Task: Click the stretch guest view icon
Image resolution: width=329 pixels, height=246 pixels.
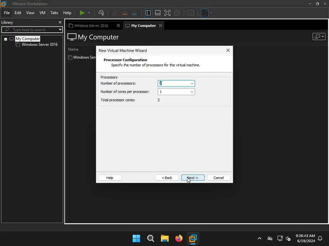Action: [x=205, y=13]
